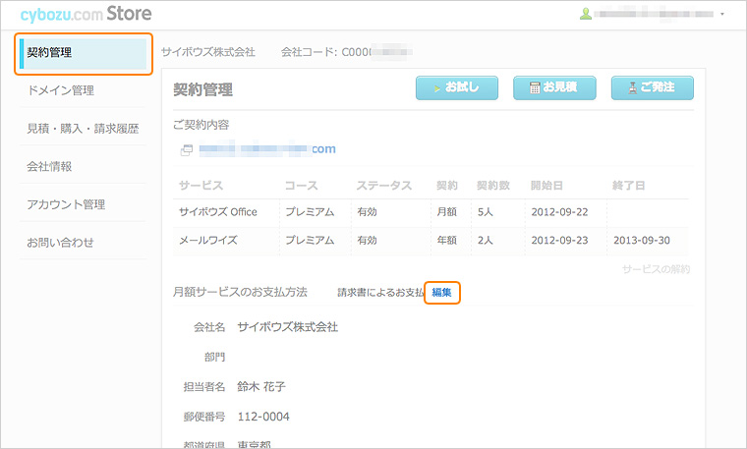Click the 請求書によるお支払 text
This screenshot has height=449, width=747.
pyautogui.click(x=380, y=293)
